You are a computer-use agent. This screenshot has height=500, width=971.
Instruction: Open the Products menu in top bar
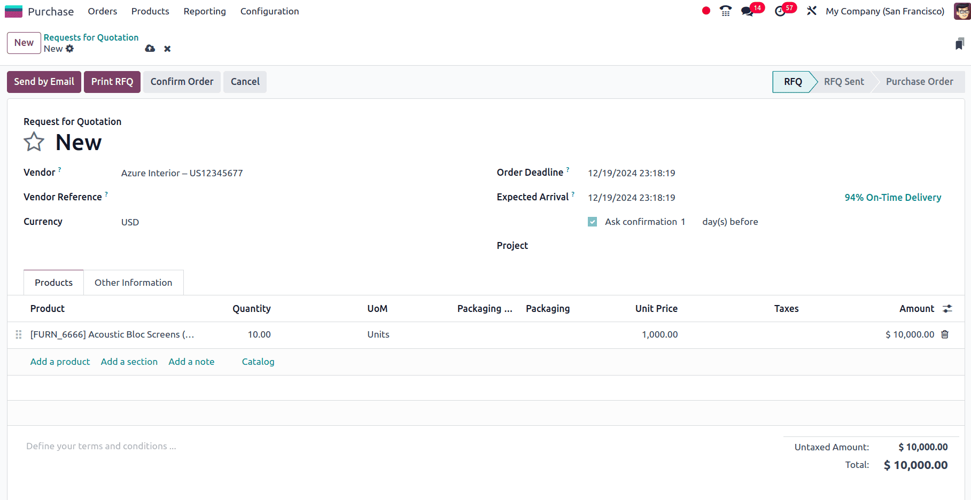click(150, 11)
